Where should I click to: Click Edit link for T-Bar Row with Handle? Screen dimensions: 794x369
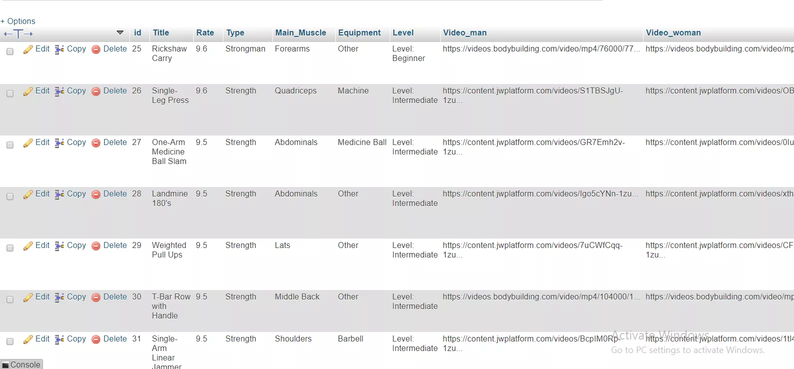42,296
